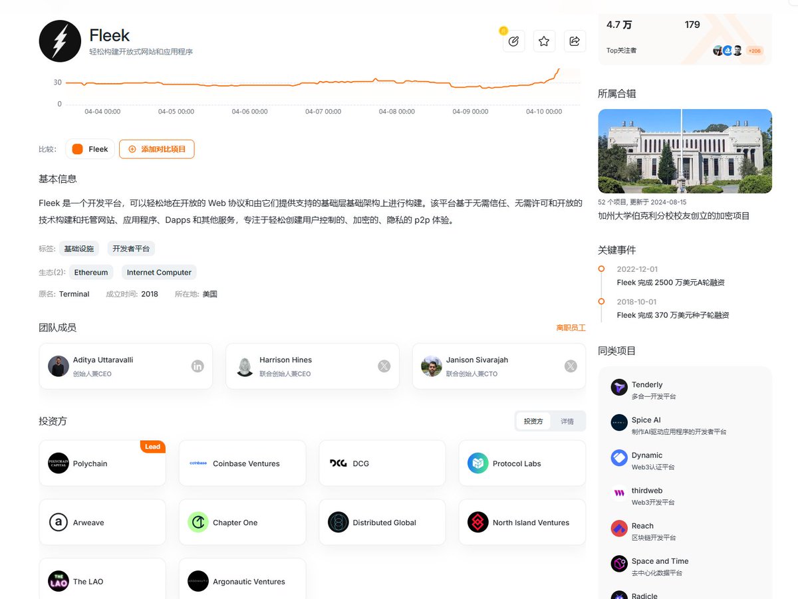Open the Radicle similar project row
The width and height of the screenshot is (798, 599).
tap(685, 596)
